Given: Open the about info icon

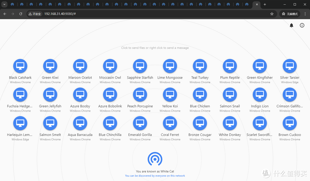Looking at the screenshot, I should (x=302, y=25).
